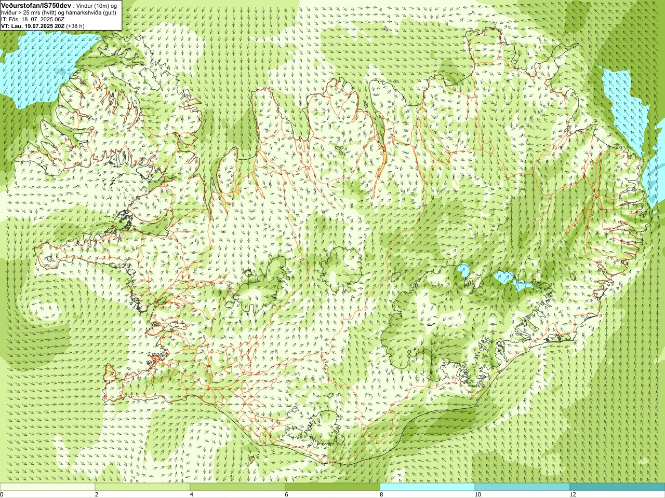Click the "10" label on the wind scale
The width and height of the screenshot is (665, 498).
(x=478, y=494)
